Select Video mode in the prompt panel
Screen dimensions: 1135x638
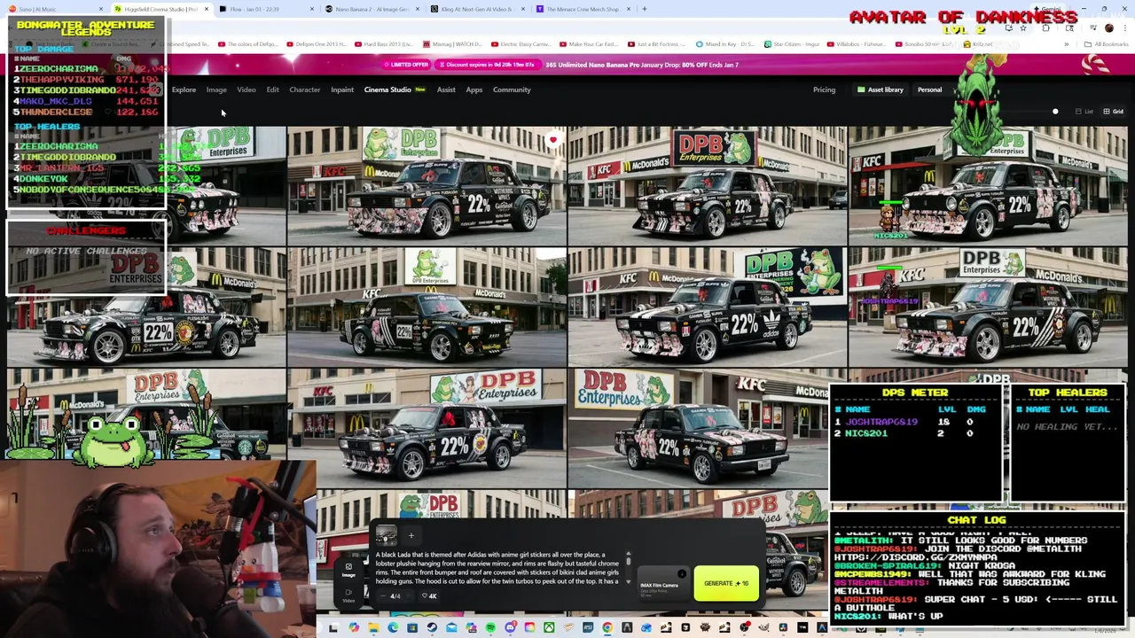(x=348, y=595)
